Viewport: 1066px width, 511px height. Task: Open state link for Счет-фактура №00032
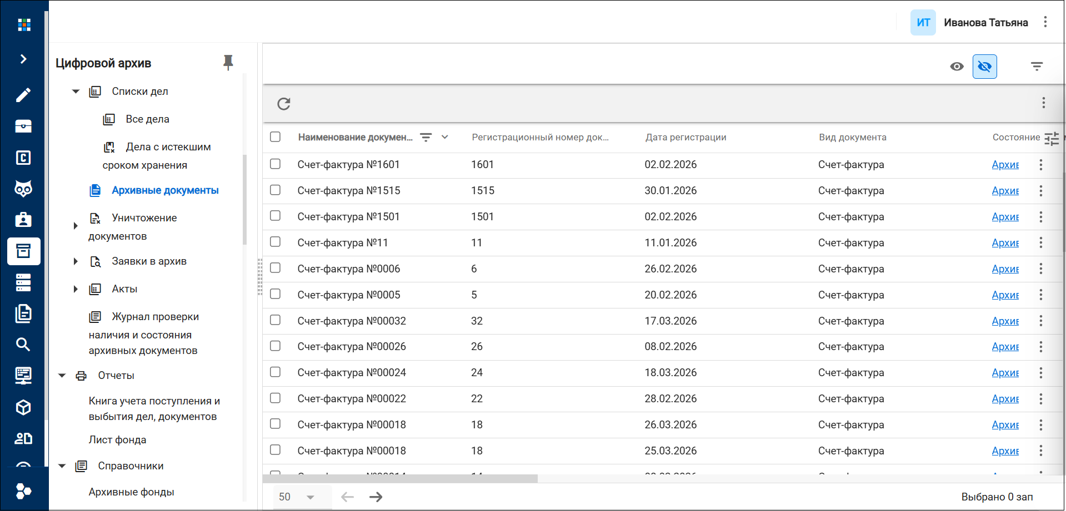point(1005,321)
